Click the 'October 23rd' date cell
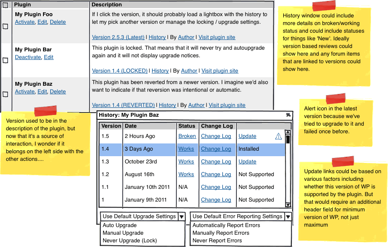 tap(141, 162)
